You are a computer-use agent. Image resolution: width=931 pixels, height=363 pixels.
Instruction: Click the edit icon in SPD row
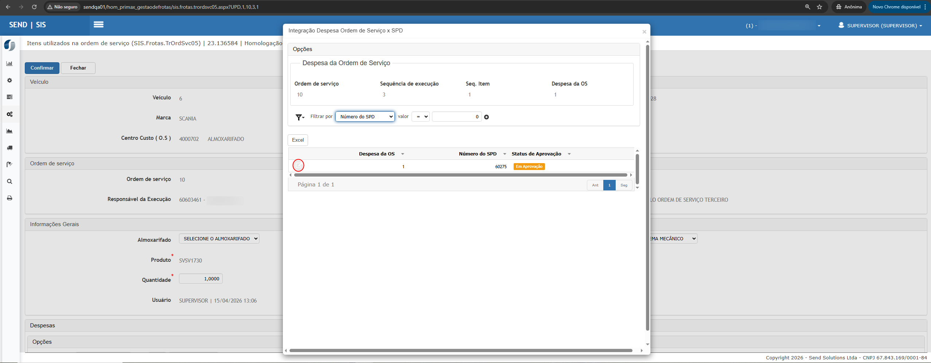tap(298, 166)
